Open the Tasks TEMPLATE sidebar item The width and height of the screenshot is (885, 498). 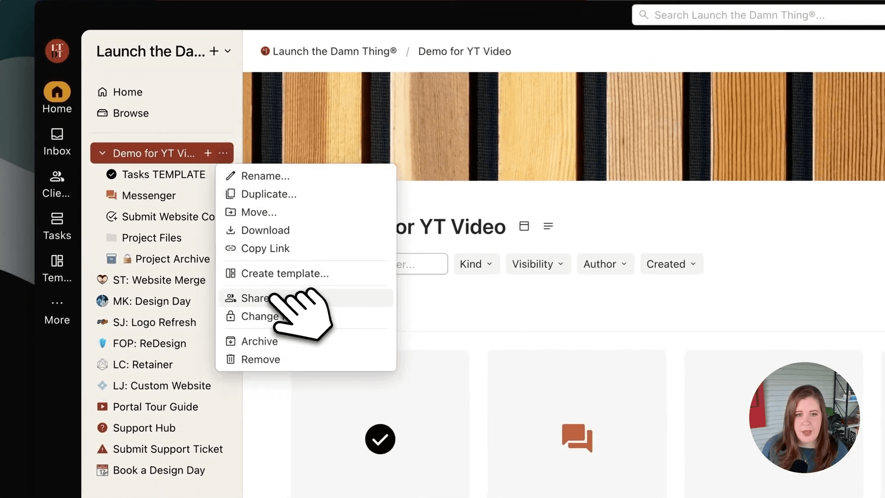tap(163, 174)
